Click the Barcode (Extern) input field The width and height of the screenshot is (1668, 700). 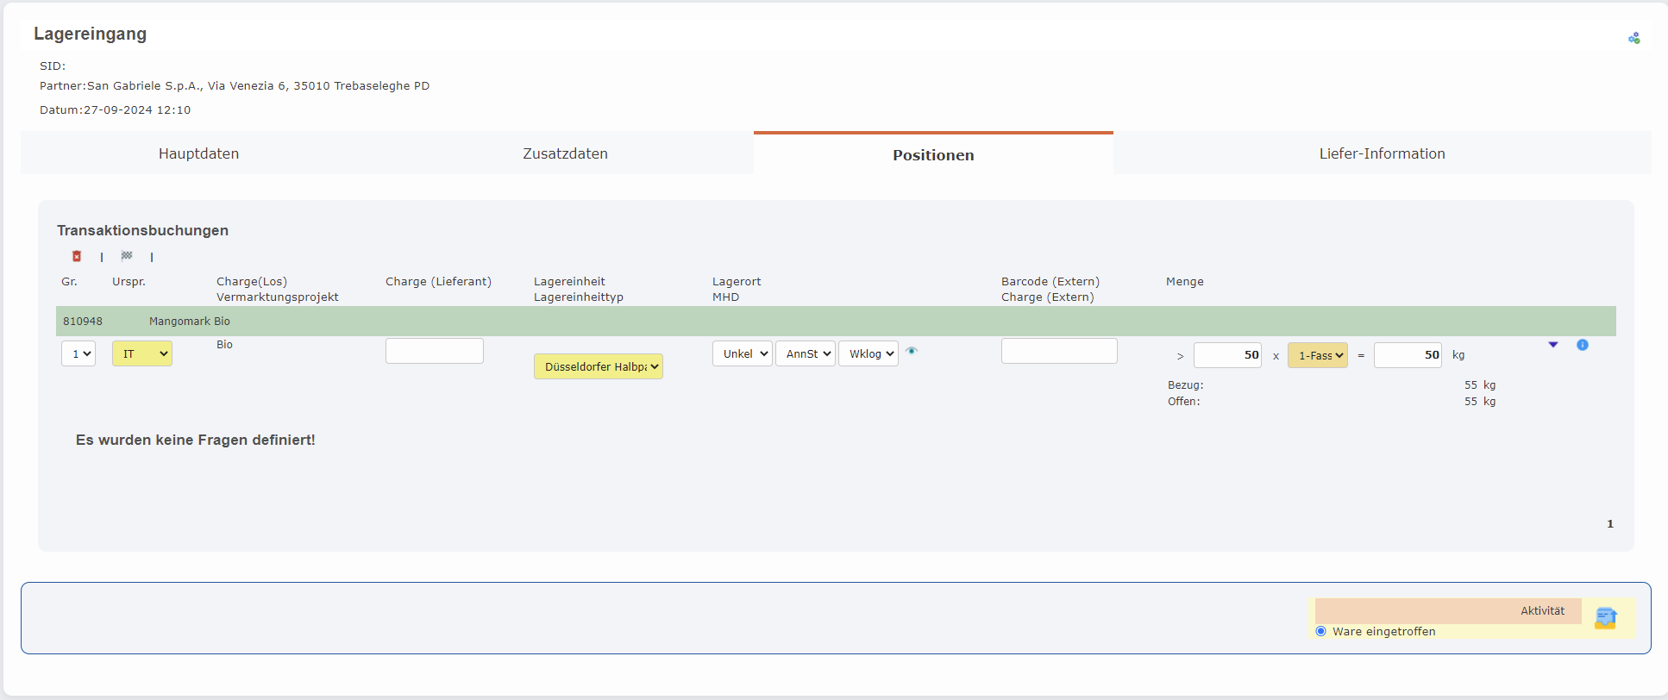[1059, 351]
